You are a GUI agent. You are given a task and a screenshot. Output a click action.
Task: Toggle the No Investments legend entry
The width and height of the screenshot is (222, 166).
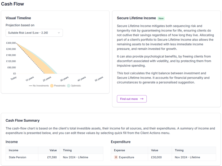click(39, 86)
